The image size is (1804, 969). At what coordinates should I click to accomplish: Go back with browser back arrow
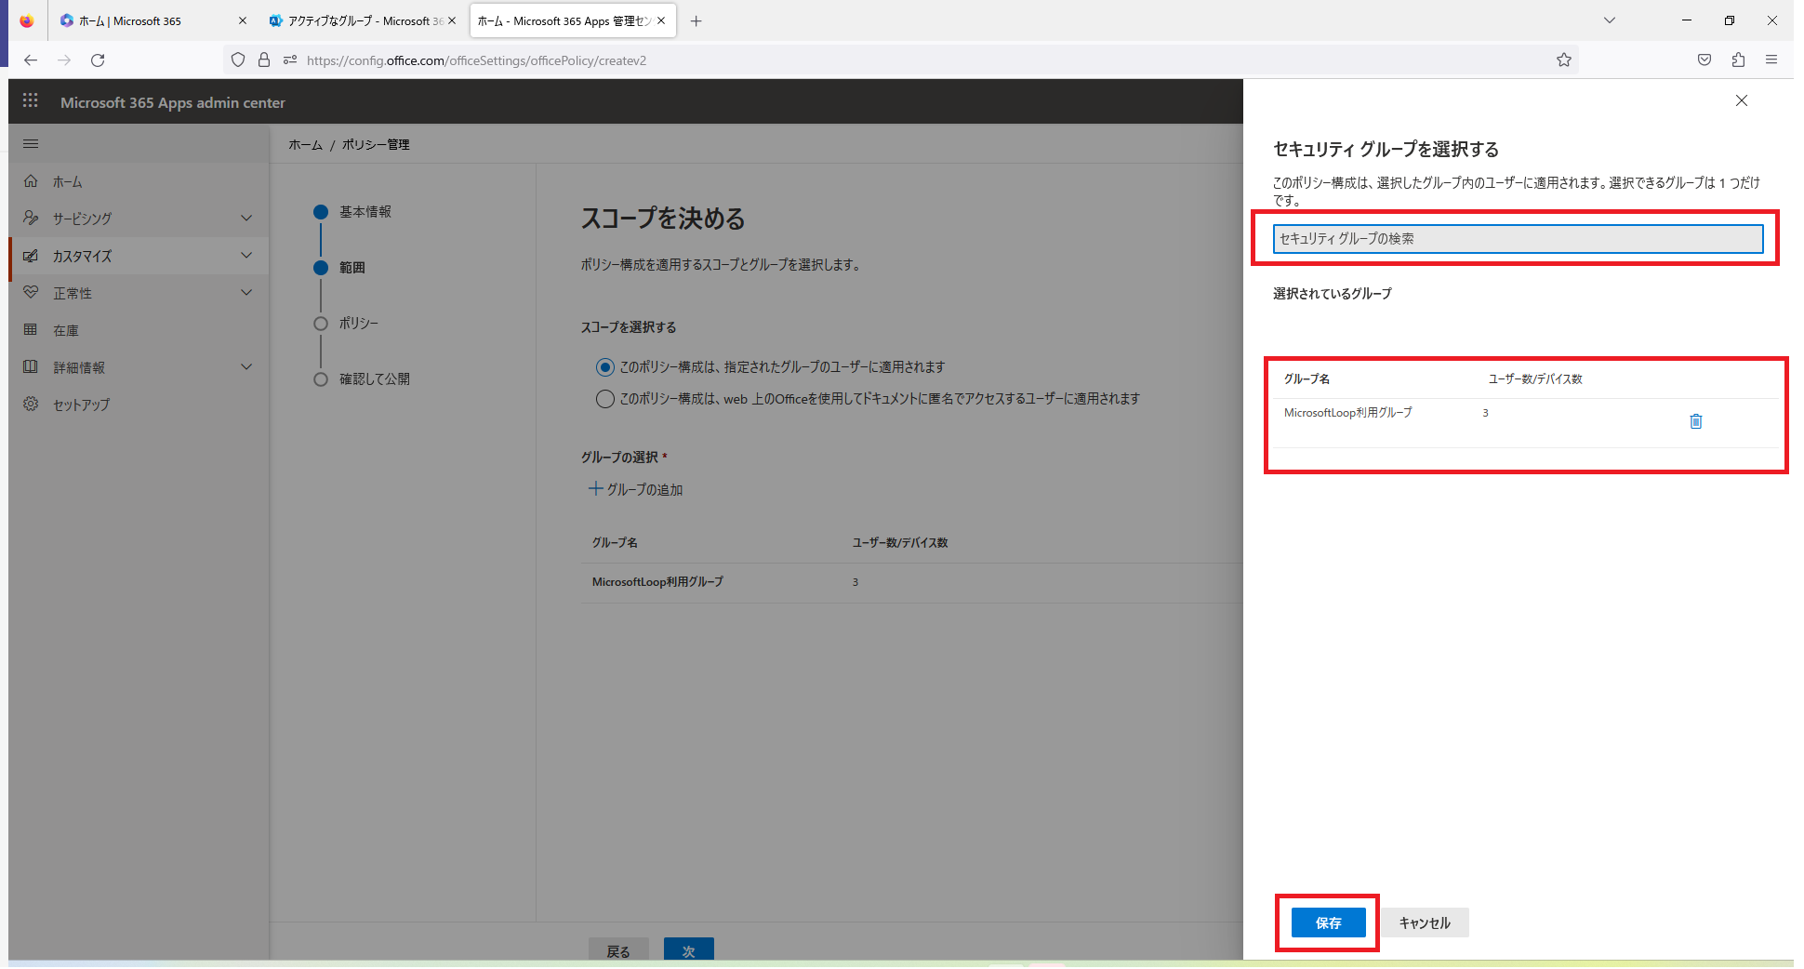point(31,60)
